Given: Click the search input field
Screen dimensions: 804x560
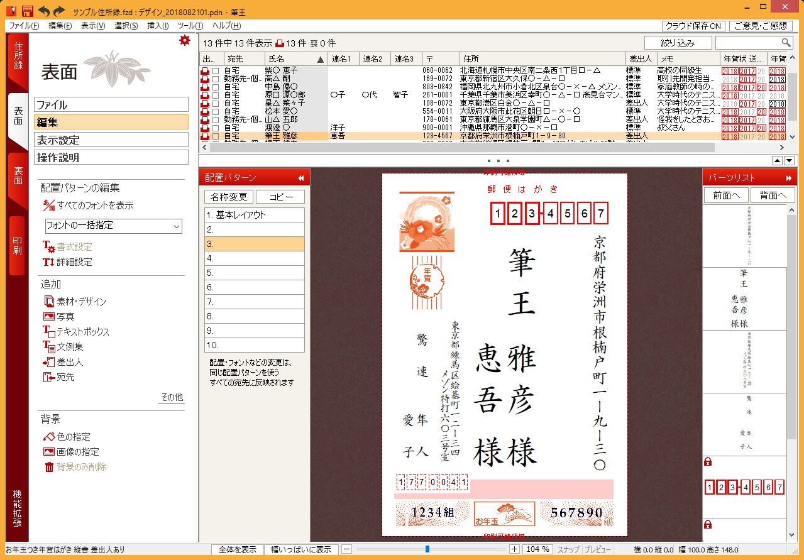Looking at the screenshot, I should tap(747, 43).
